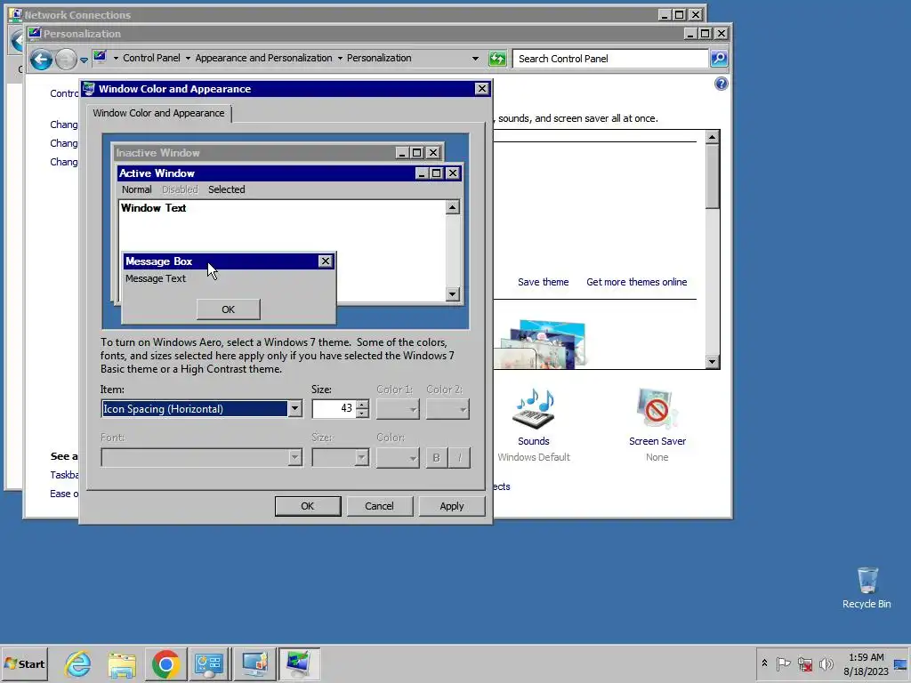This screenshot has width=911, height=683.
Task: Open the address bar history dropdown
Action: 475,58
